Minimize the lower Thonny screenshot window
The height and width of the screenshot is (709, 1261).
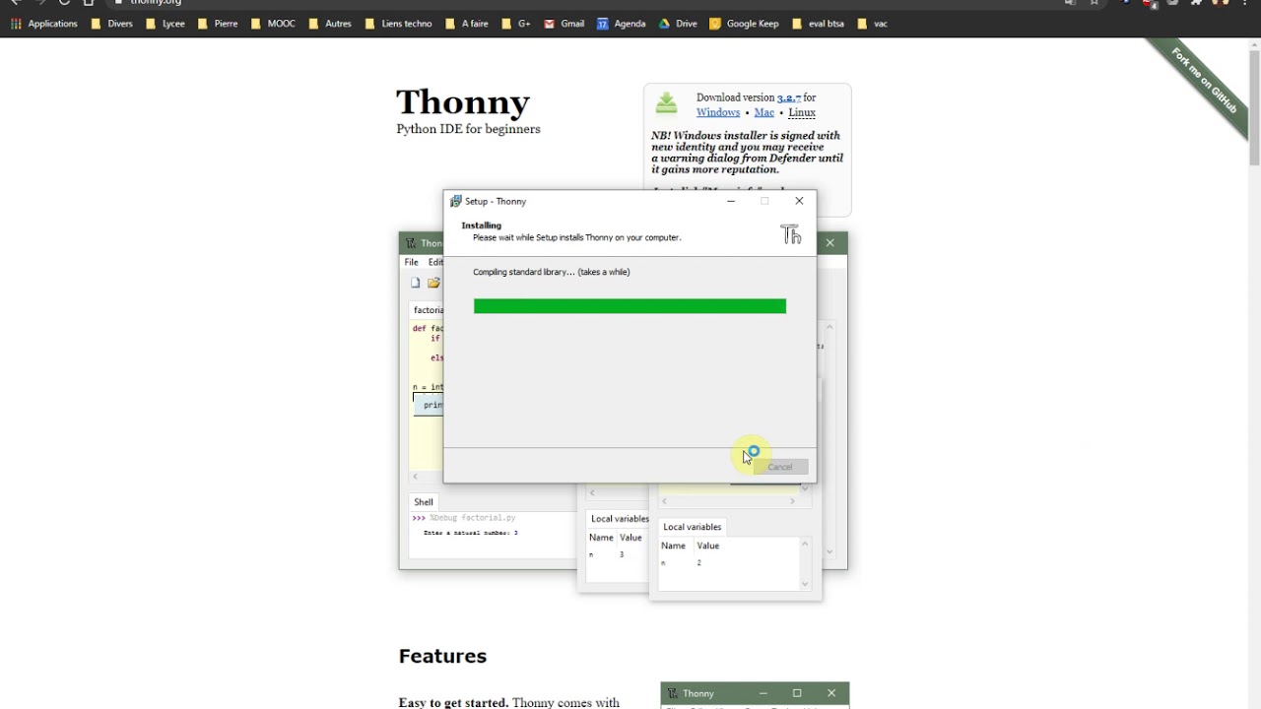point(763,693)
